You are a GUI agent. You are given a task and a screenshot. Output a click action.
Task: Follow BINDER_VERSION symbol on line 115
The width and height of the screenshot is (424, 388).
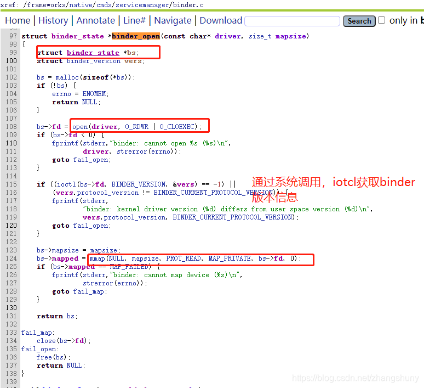pos(138,184)
